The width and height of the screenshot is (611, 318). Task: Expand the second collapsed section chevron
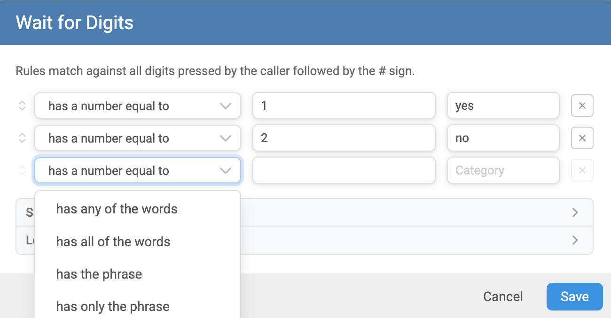tap(575, 240)
